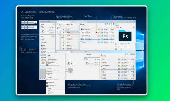Click the Photoshop folder preview thumbnail
The width and height of the screenshot is (170, 101).
pos(125,36)
